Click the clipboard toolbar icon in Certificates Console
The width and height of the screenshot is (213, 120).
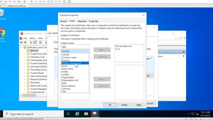[x=40, y=42]
